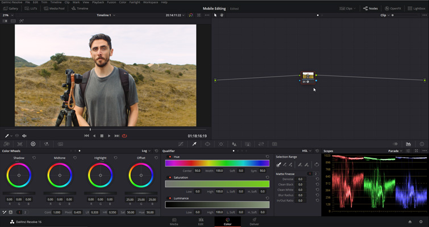
Task: Open the Log color wheels mode dropdown
Action: coord(146,151)
